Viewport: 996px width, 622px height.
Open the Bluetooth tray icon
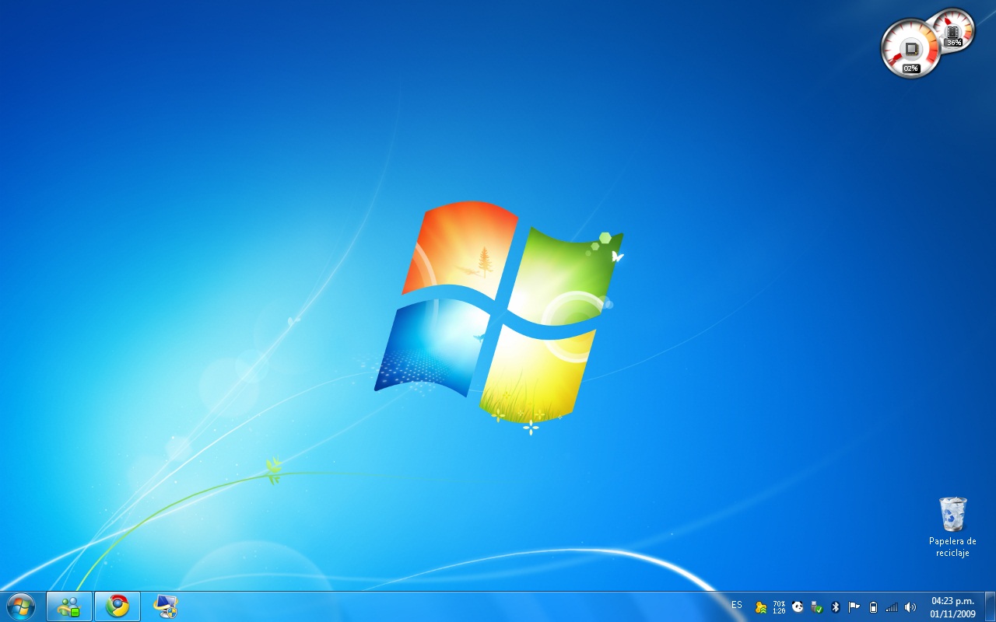point(836,607)
